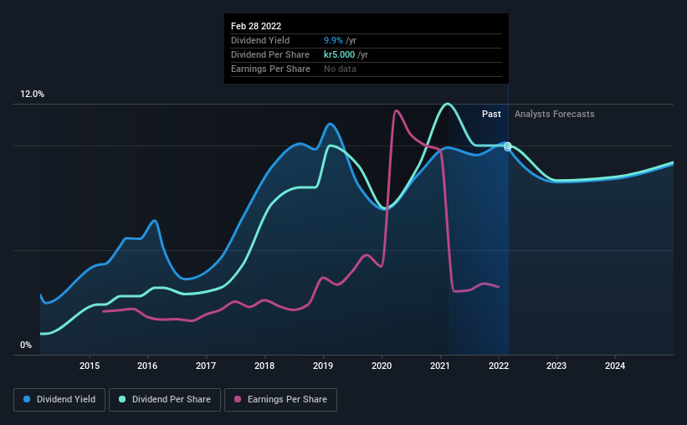Click the Past region label
This screenshot has width=687, height=425.
491,114
